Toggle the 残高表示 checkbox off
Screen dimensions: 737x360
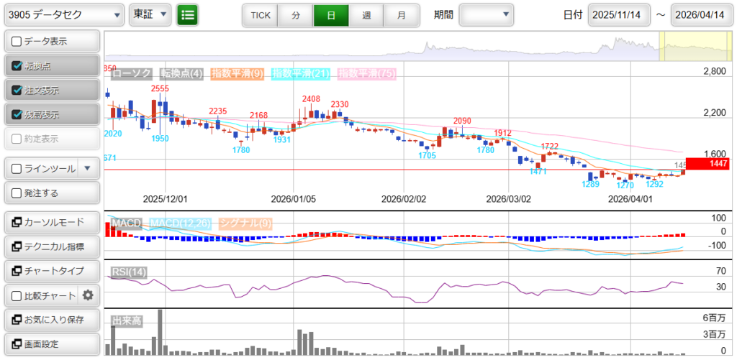coord(17,114)
